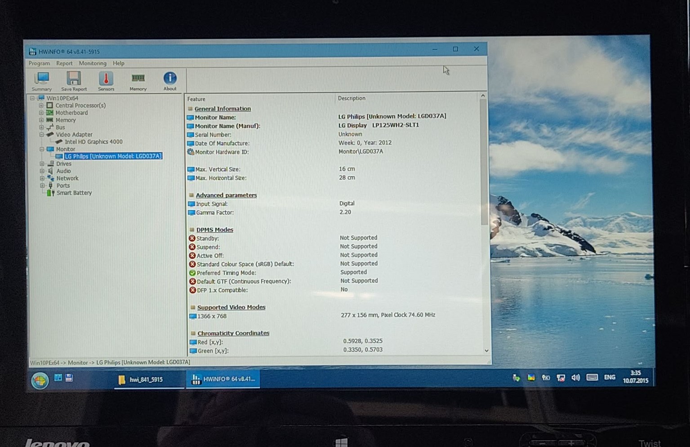Image resolution: width=690 pixels, height=447 pixels.
Task: Select the Audio tree item
Action: tap(63, 171)
